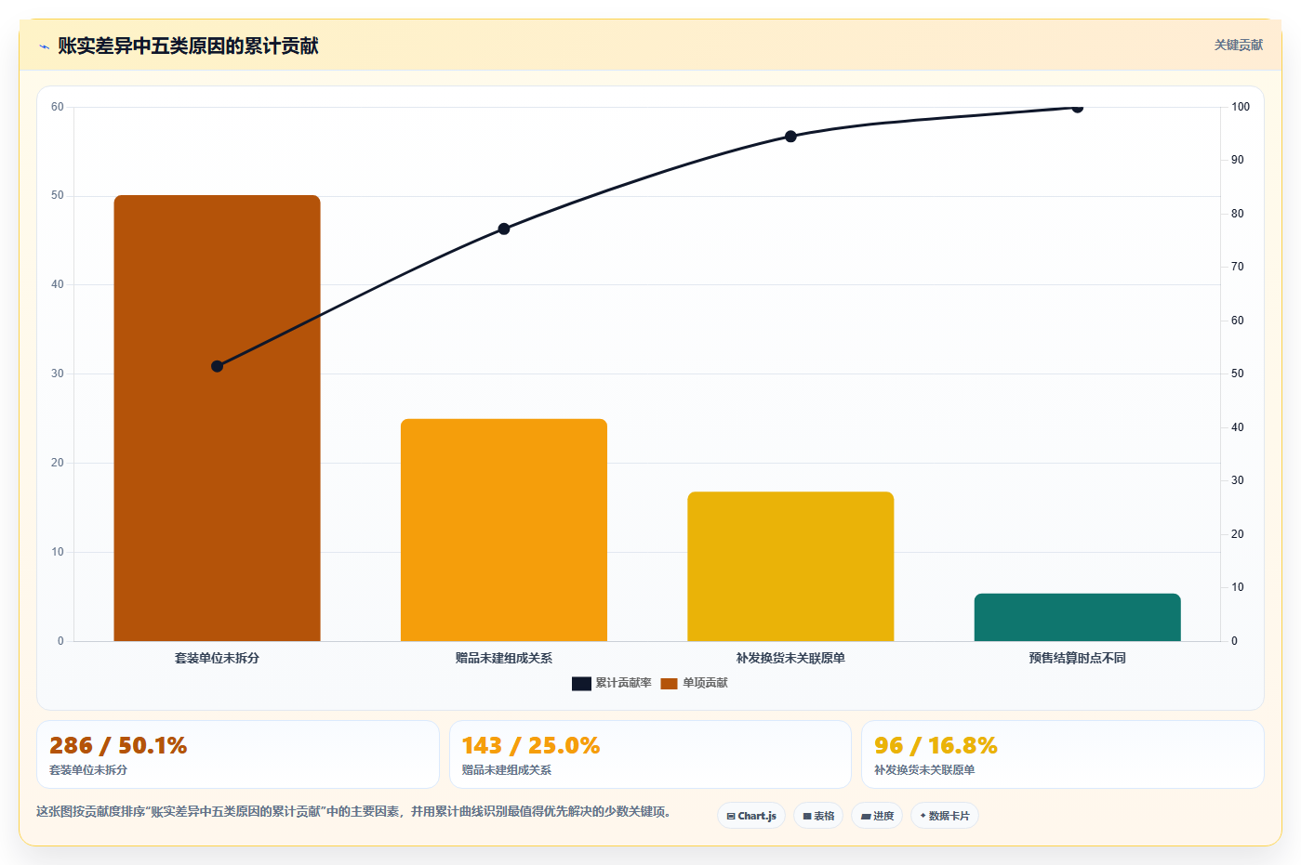The height and width of the screenshot is (865, 1301).
Task: Click x-axis label 预售结算时点不同
Action: (x=1077, y=658)
